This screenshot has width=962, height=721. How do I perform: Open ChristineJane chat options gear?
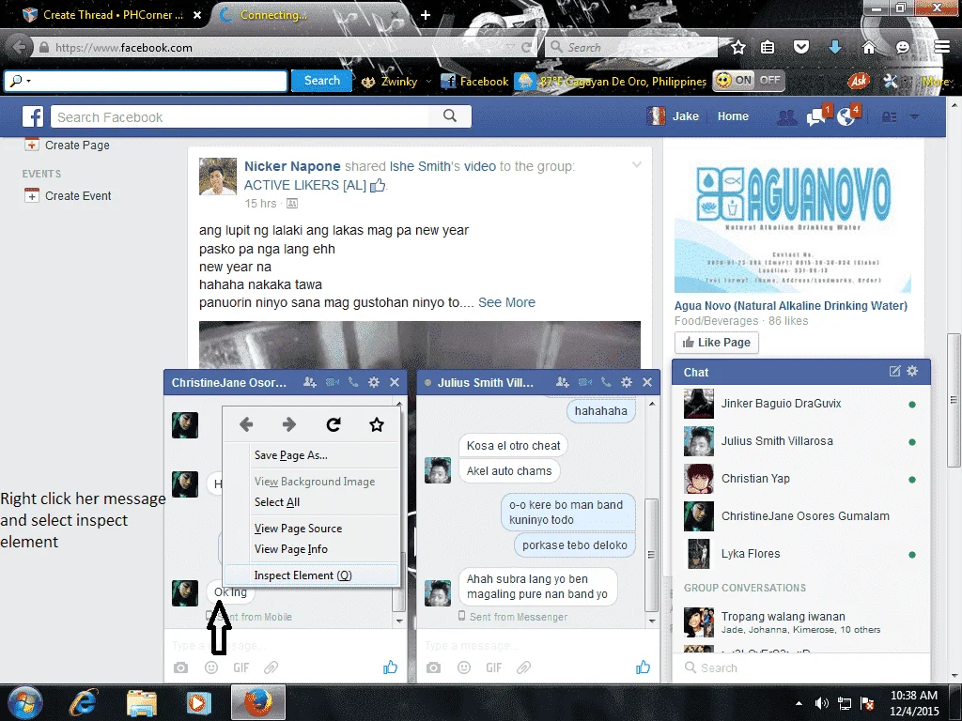pyautogui.click(x=373, y=382)
